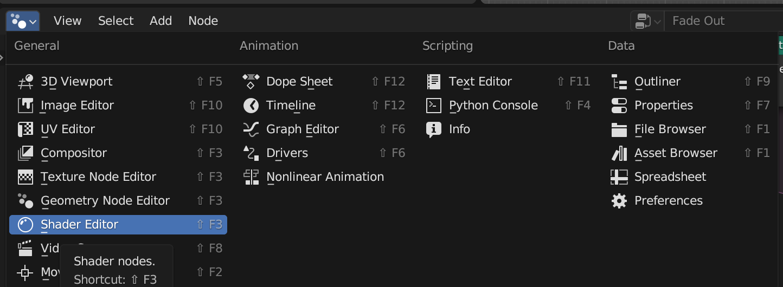Open the Add menu
Image resolution: width=783 pixels, height=287 pixels.
coord(161,21)
